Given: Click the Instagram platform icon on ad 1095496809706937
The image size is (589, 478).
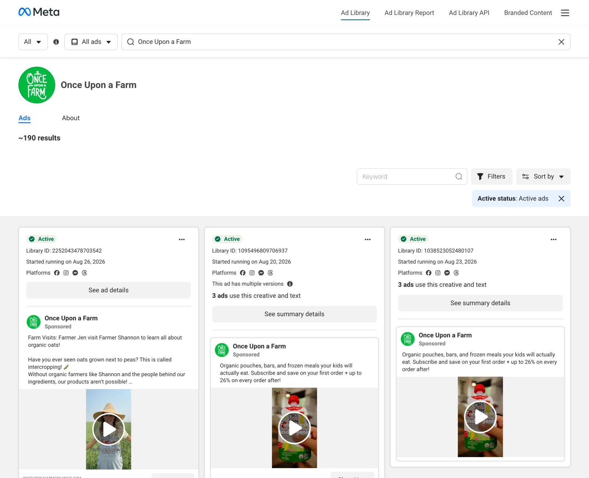Looking at the screenshot, I should click(252, 273).
